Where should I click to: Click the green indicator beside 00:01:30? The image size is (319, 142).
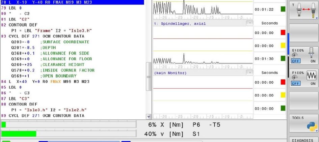click(x=283, y=58)
